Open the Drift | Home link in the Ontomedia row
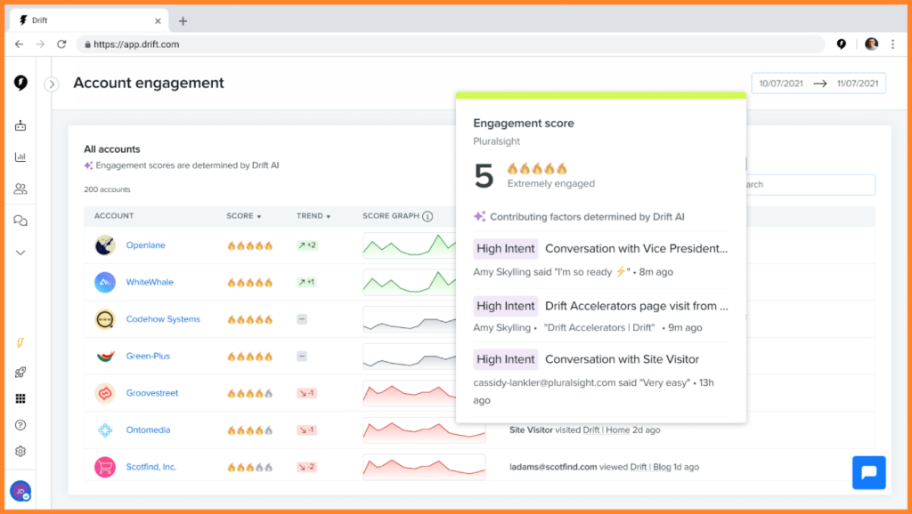Viewport: 912px width, 514px height. click(606, 430)
